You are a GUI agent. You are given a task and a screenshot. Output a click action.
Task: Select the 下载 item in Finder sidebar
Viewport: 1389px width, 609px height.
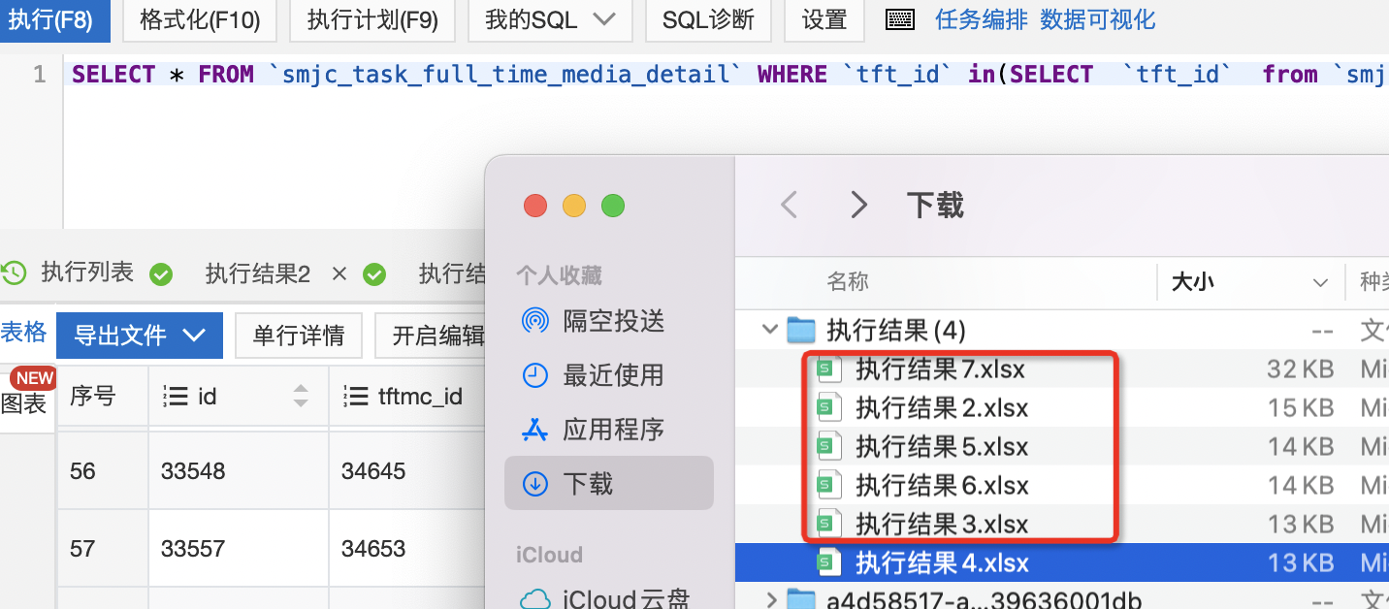(x=609, y=484)
